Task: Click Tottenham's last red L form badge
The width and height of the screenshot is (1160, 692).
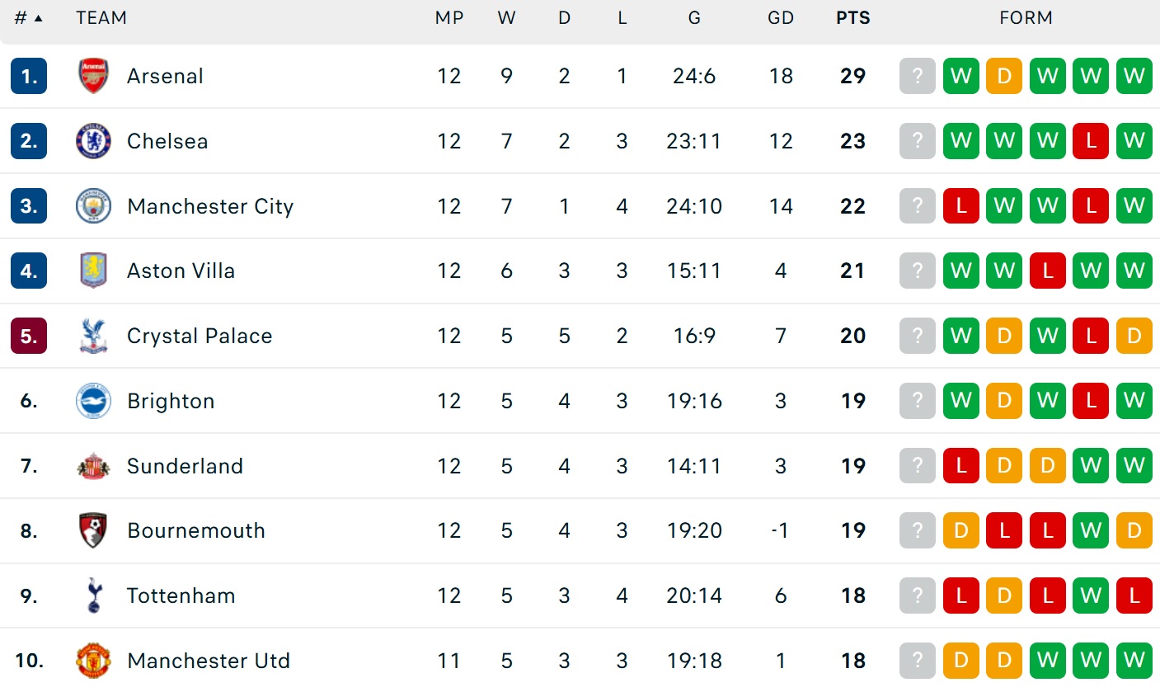Action: coord(1134,595)
